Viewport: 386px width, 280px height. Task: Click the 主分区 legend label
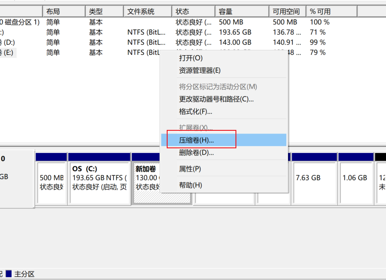24,274
